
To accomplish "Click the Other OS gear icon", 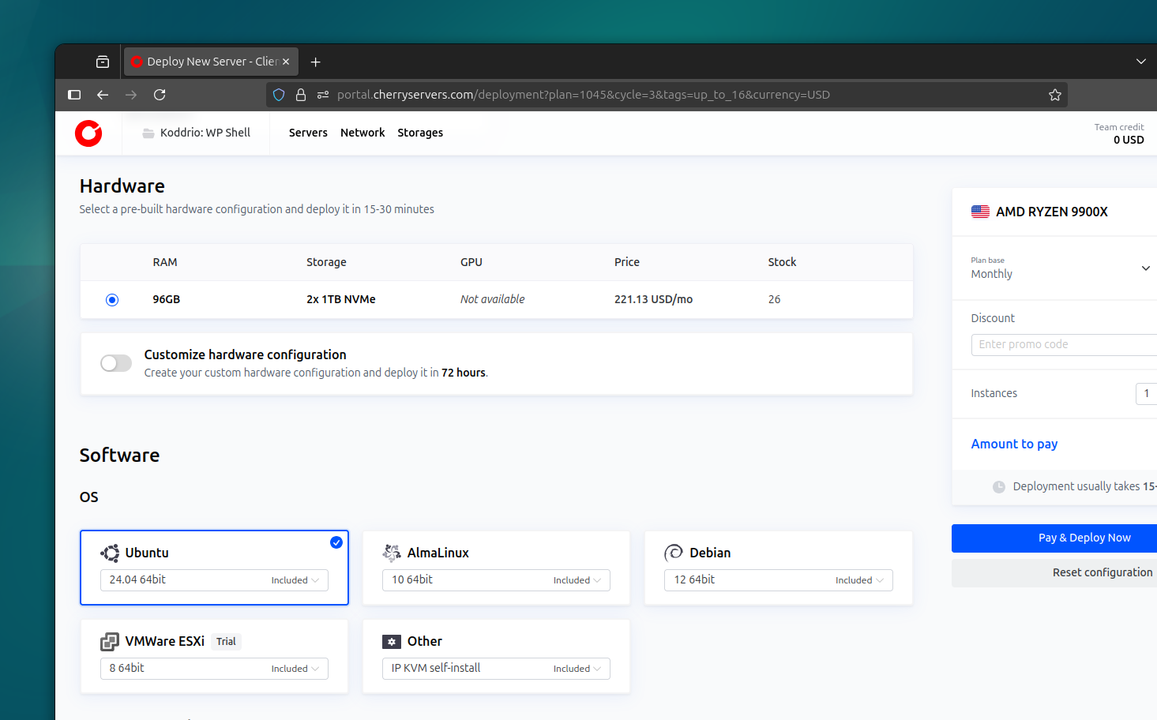I will [392, 642].
